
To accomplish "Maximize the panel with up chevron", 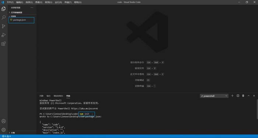I will [x=248, y=96].
